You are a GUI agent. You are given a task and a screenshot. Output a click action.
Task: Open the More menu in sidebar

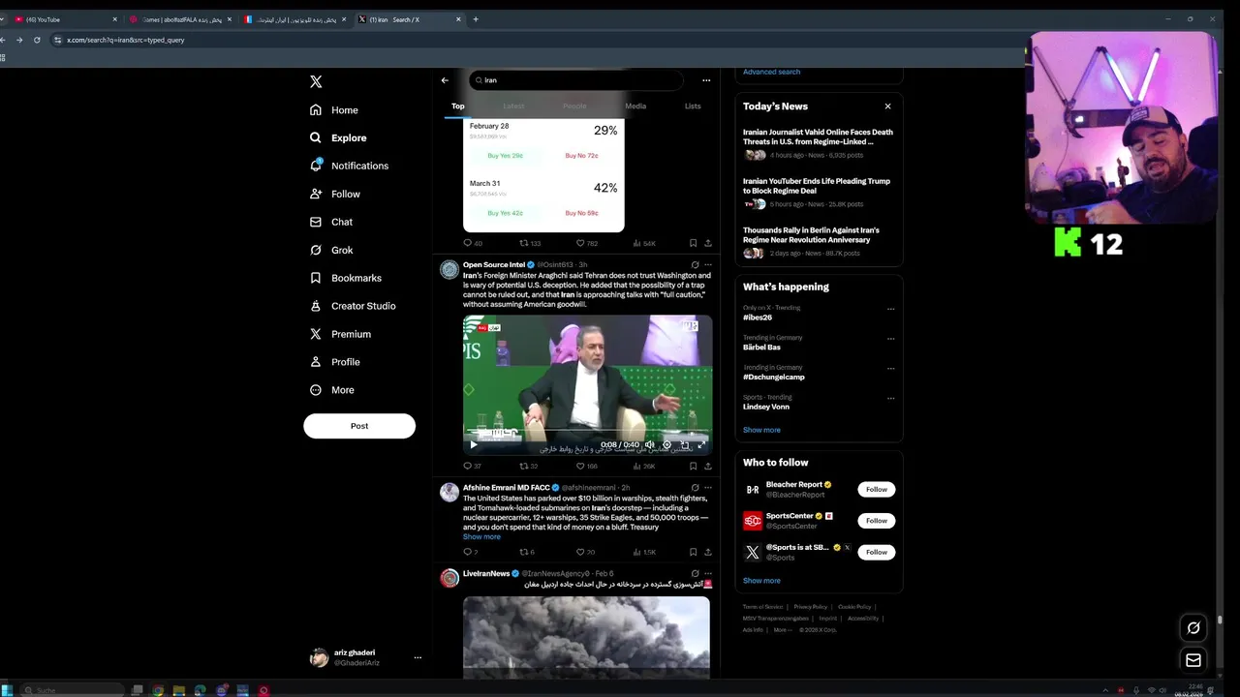pos(331,390)
